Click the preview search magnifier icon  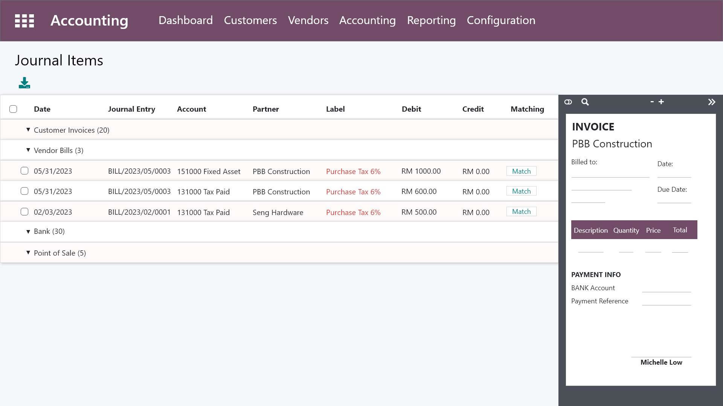(585, 102)
